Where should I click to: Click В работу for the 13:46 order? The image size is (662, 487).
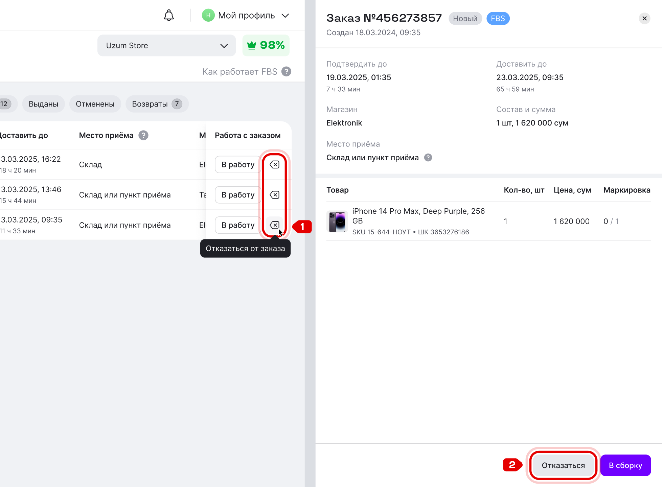click(x=238, y=195)
